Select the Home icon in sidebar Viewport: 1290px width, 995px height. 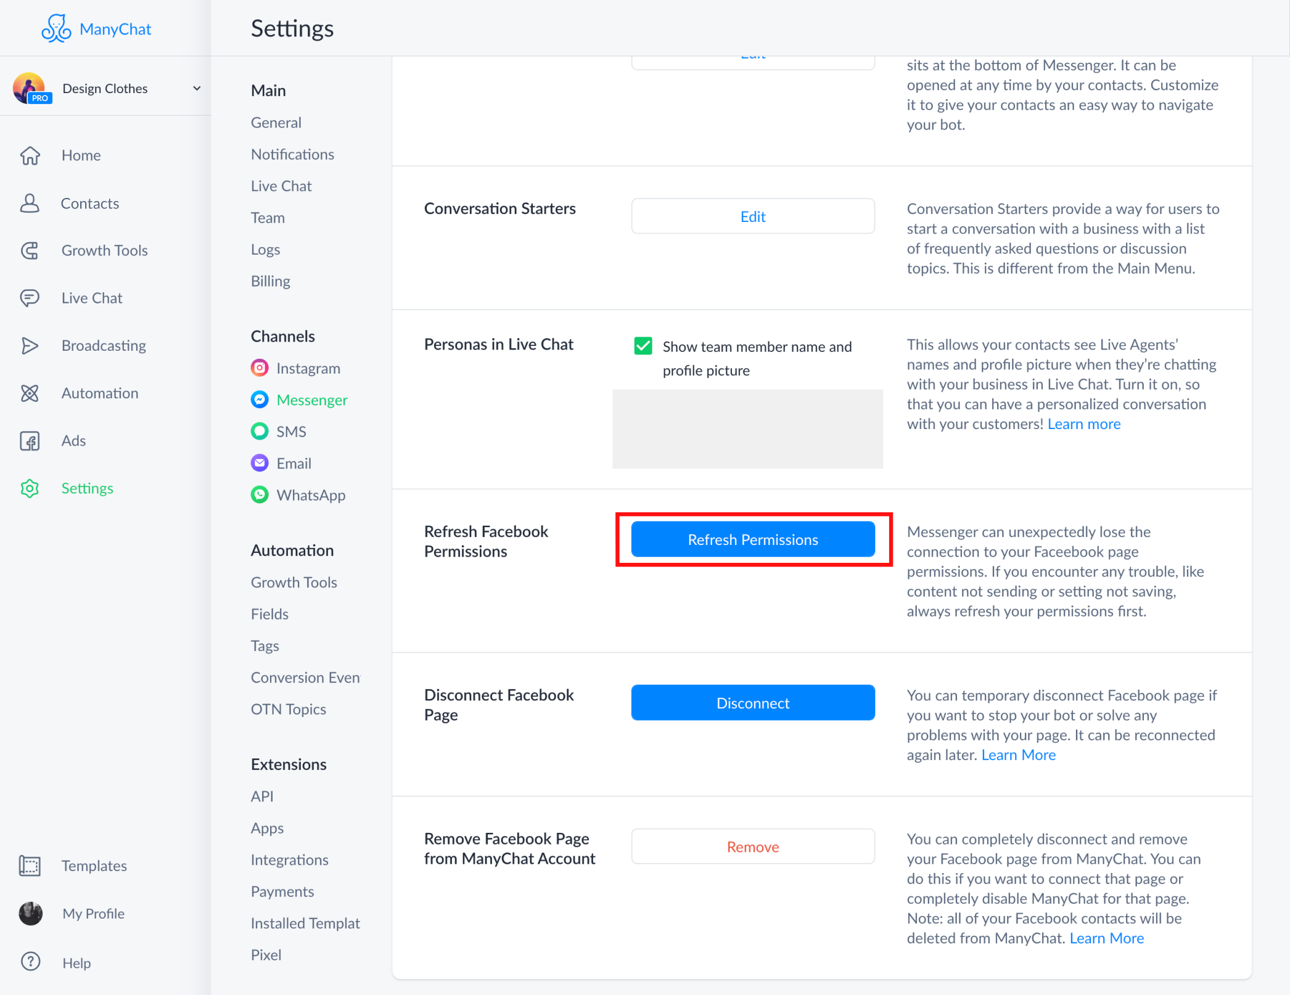(30, 155)
